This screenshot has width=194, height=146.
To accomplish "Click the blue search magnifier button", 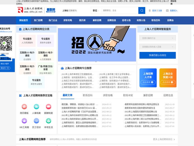I will [142, 11].
